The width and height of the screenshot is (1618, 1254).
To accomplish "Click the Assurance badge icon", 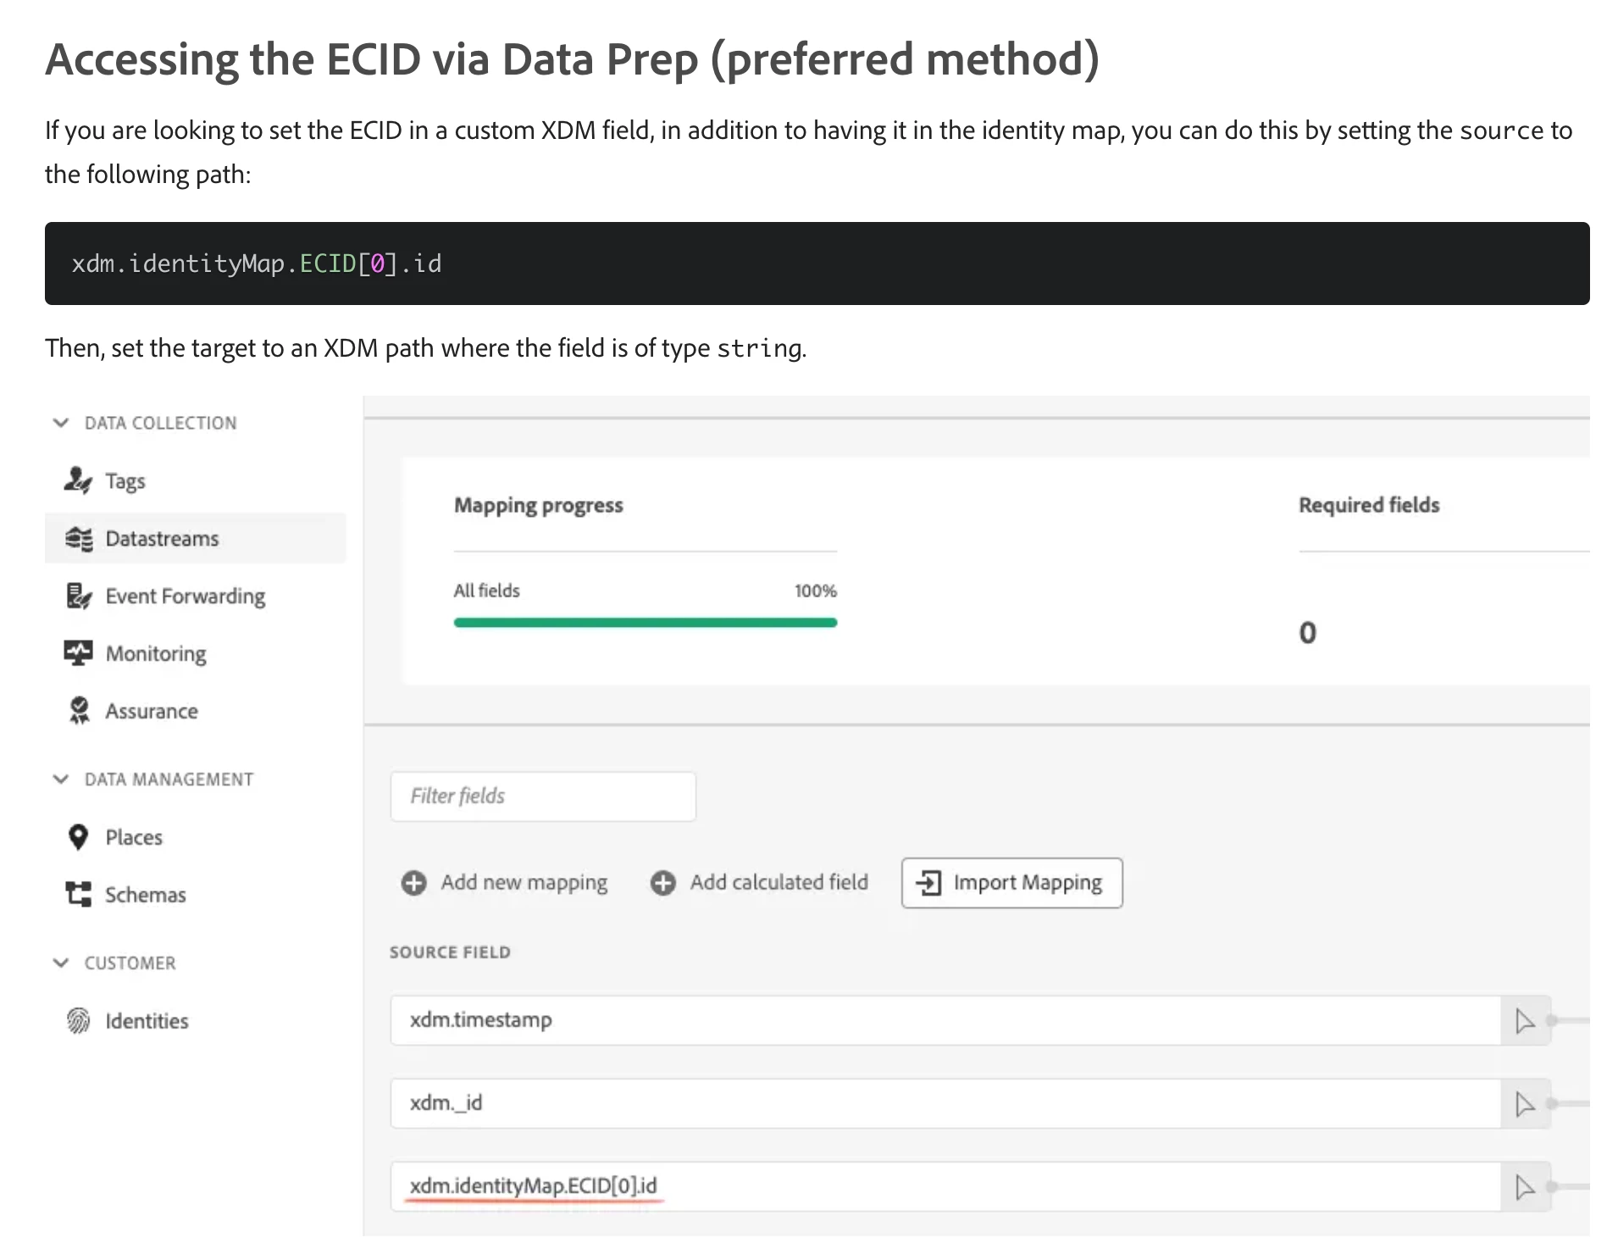I will (78, 711).
